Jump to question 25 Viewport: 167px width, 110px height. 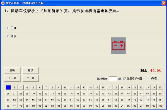pos(160,87)
